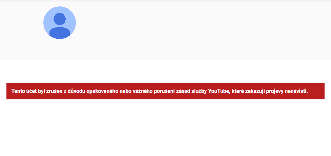Click the red account termination banner

tap(165, 91)
